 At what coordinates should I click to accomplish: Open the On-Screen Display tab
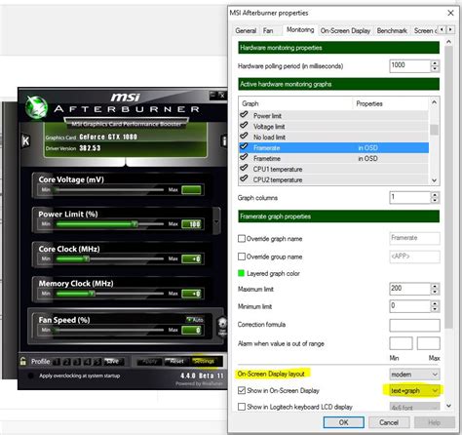click(345, 30)
